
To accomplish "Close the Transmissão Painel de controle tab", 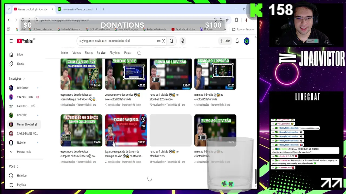I will (x=97, y=9).
